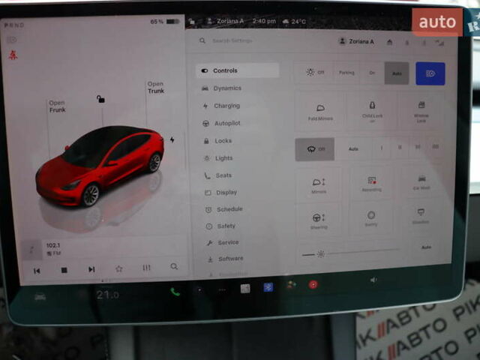Set exterior lights to Auto

[x=397, y=73]
